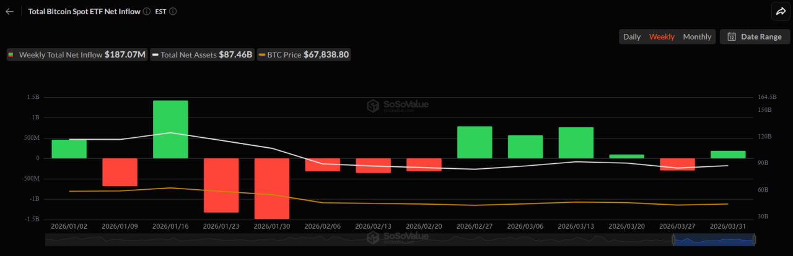Click the tallest green bar for 2026/01/16

pos(170,129)
